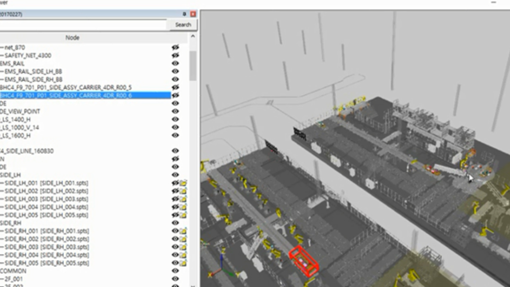The image size is (510, 287).
Task: Show the hidden net_870 node
Action: click(175, 47)
